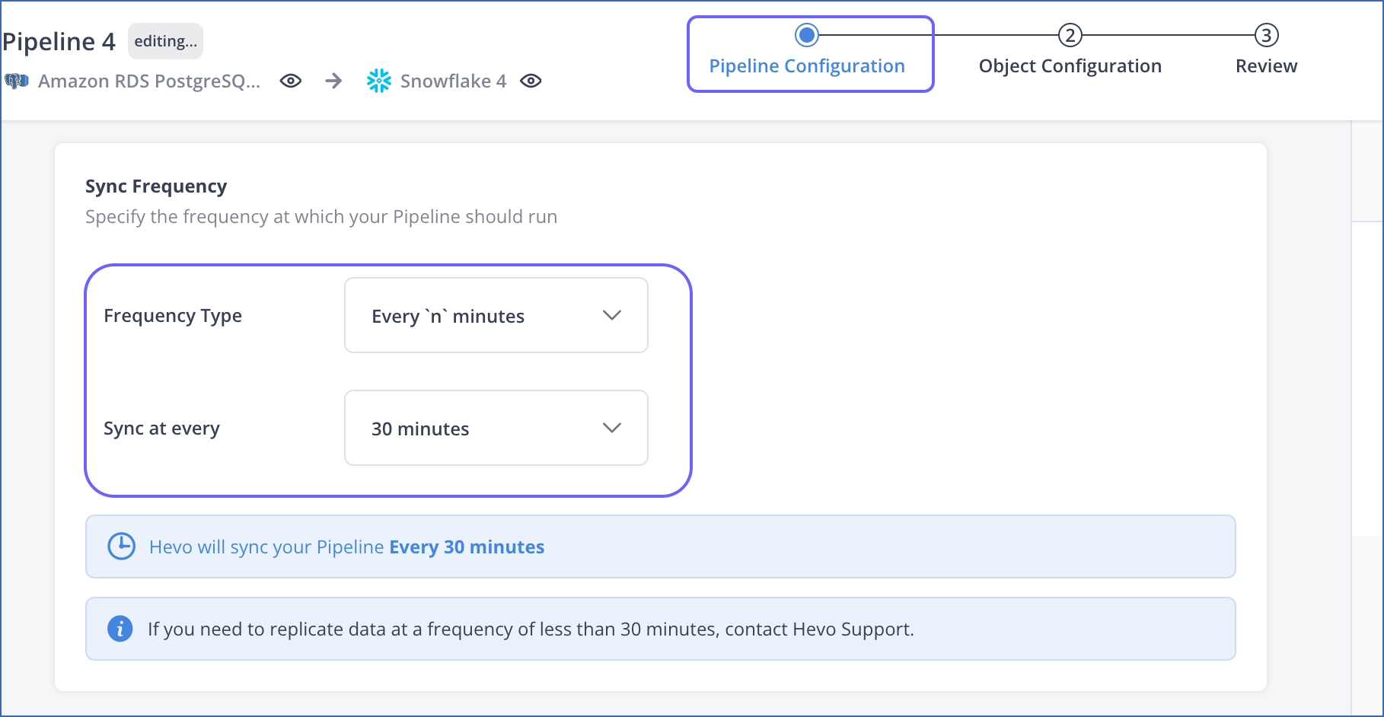Click the info icon beside the Hevo Support notice

click(120, 629)
